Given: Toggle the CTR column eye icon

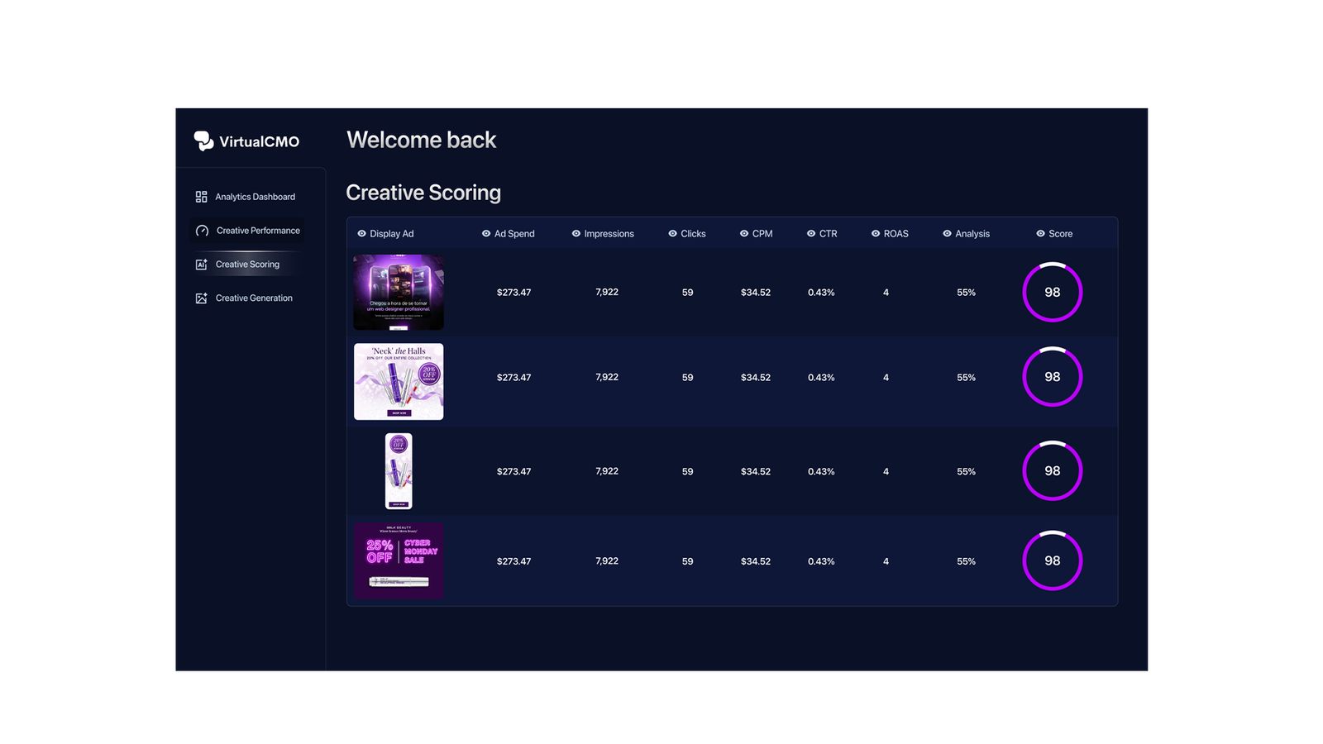Looking at the screenshot, I should click(811, 234).
